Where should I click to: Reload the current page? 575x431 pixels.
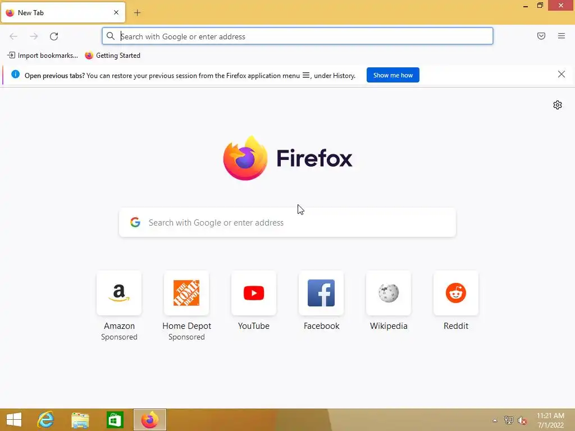coord(54,36)
